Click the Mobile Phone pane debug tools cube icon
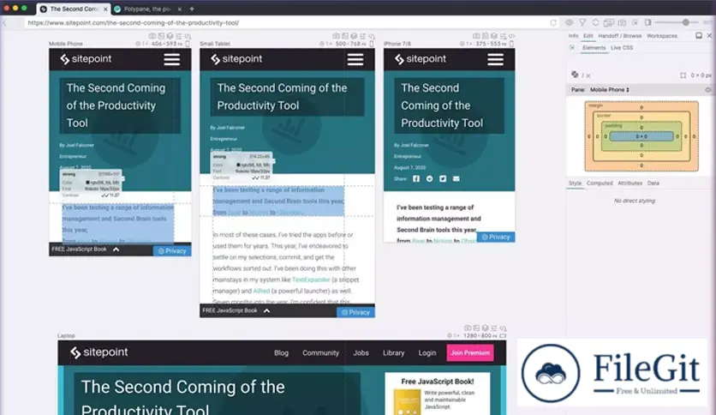The image size is (716, 415). click(170, 36)
